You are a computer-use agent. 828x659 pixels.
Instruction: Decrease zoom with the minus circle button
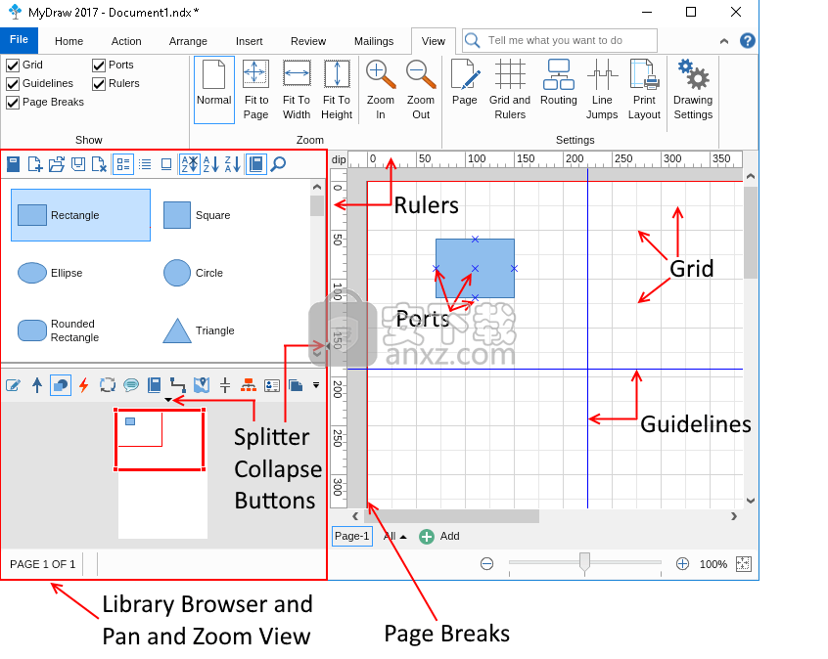(486, 564)
